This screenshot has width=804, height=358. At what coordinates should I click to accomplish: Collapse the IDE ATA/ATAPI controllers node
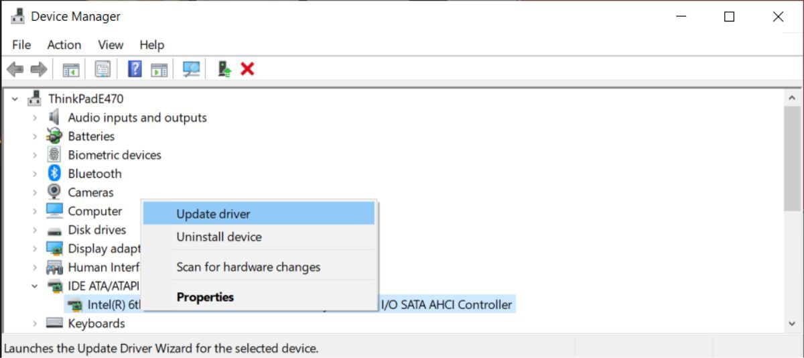[35, 286]
